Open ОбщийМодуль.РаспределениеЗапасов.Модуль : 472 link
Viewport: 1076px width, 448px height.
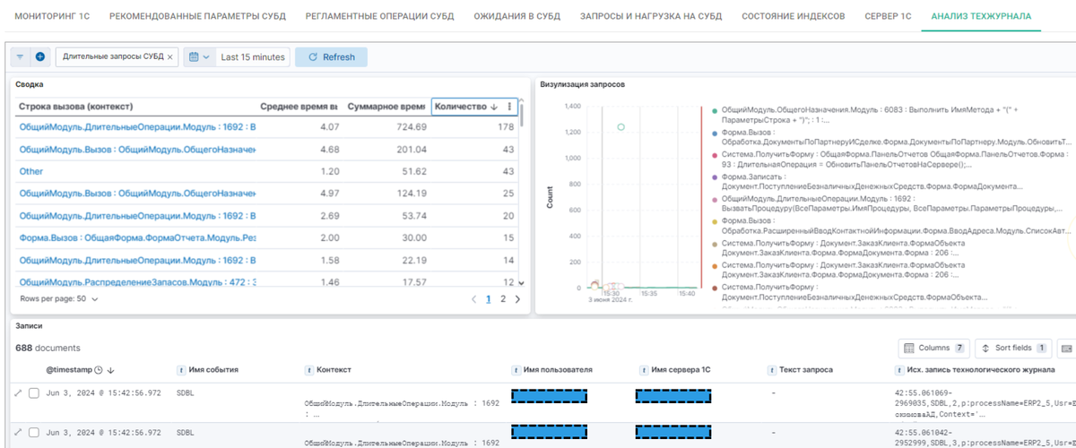point(138,282)
